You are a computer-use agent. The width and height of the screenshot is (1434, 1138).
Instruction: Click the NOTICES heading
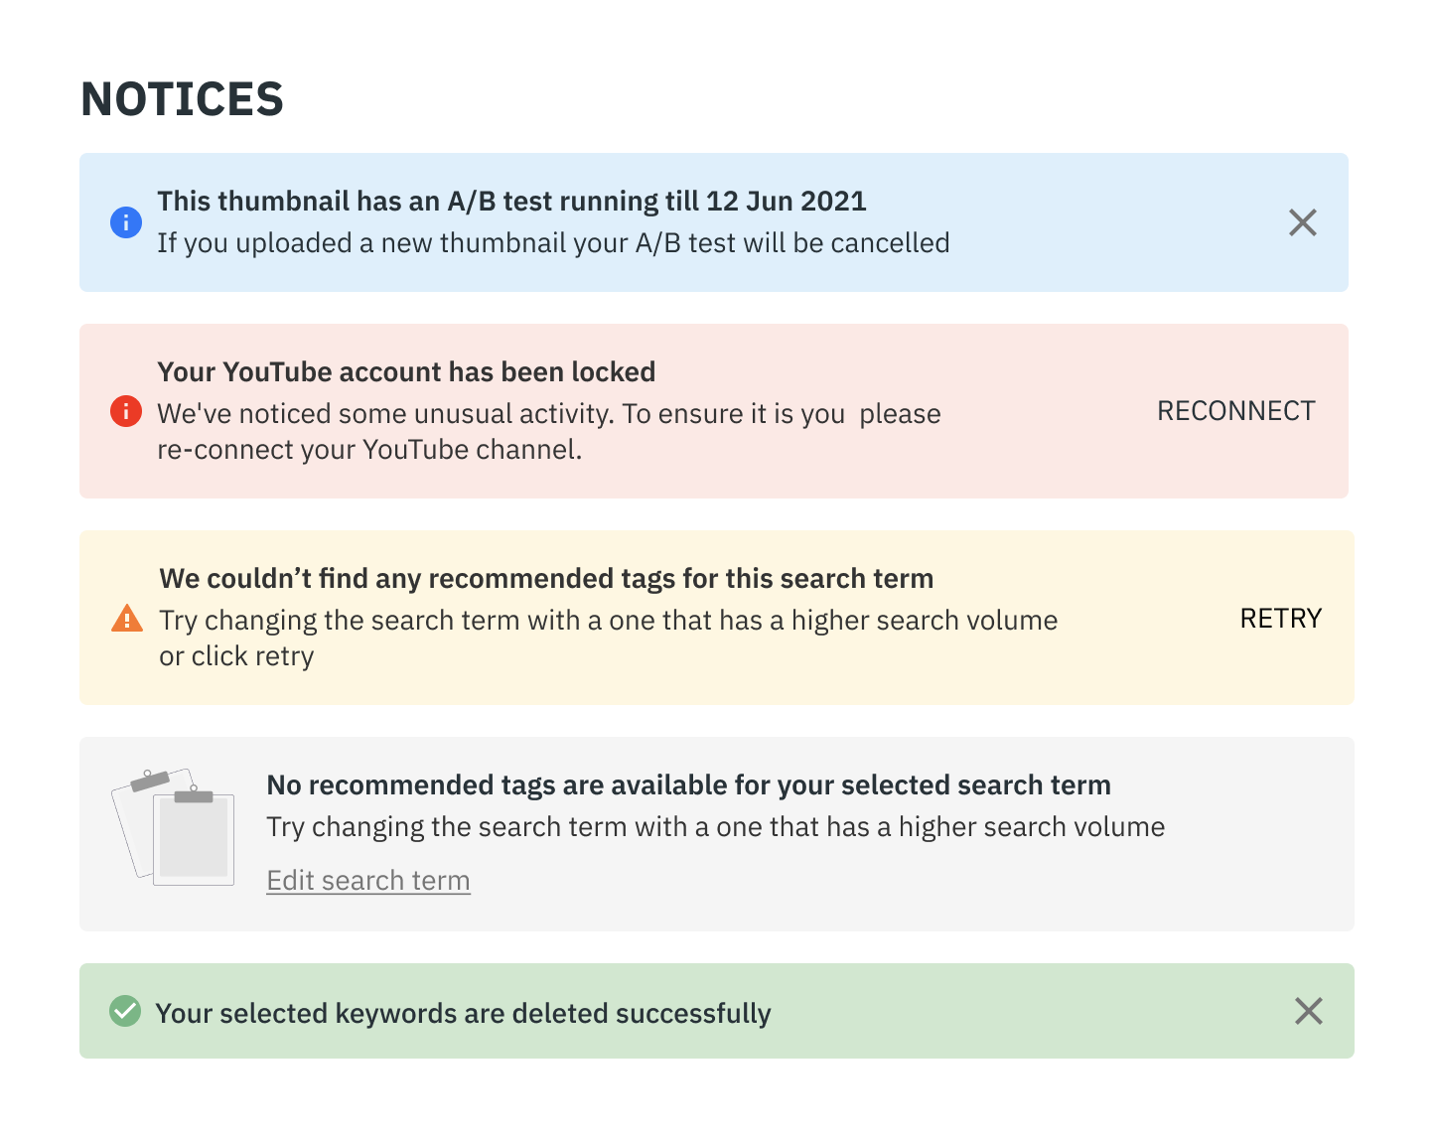183,99
